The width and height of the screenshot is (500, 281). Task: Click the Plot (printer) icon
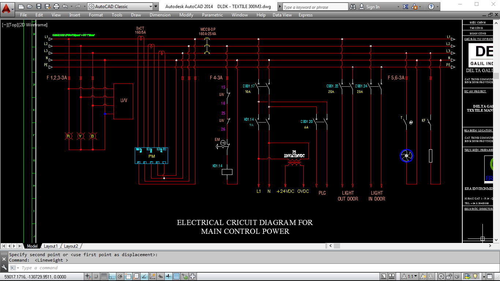[x=56, y=6]
